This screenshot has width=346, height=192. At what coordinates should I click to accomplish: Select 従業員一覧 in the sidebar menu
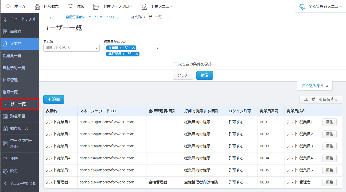click(x=12, y=56)
